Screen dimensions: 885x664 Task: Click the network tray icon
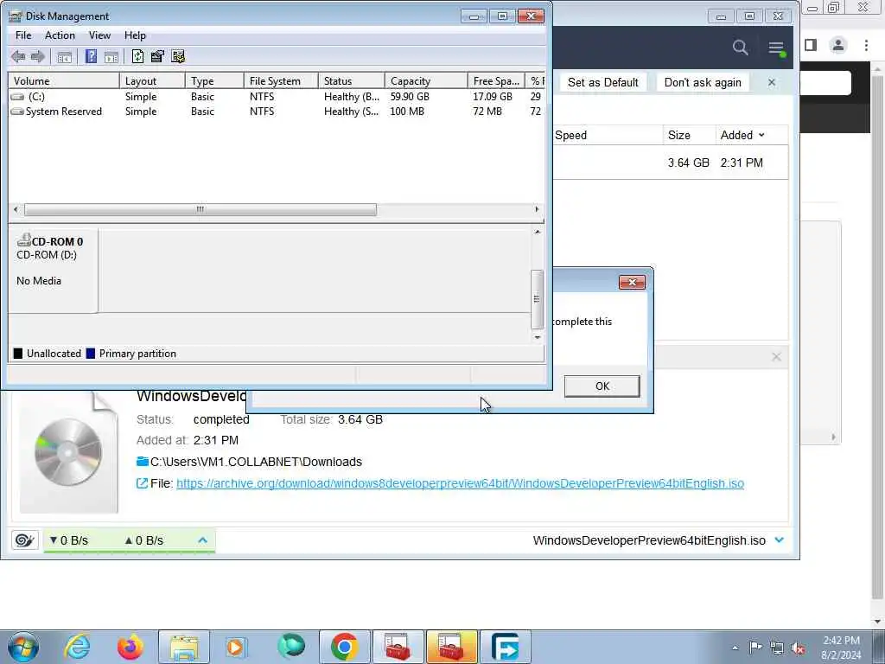click(777, 648)
